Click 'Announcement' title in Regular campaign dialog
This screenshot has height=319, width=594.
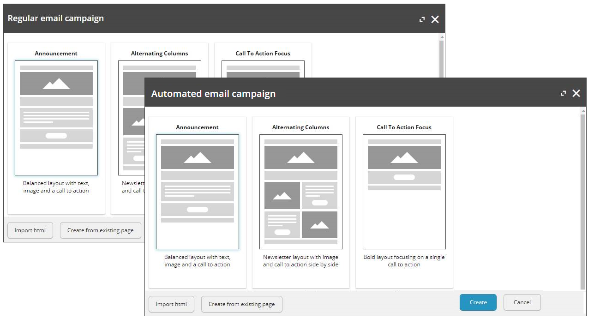56,54
